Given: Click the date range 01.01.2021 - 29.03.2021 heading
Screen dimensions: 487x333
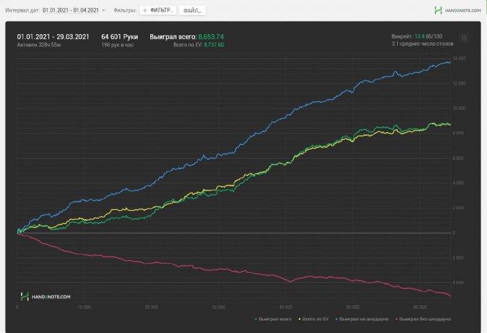Looking at the screenshot, I should 53,37.
